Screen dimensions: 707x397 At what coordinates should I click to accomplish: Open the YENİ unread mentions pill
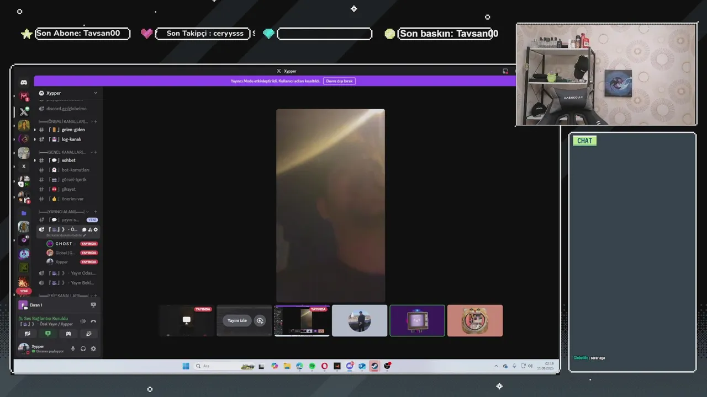[24, 291]
